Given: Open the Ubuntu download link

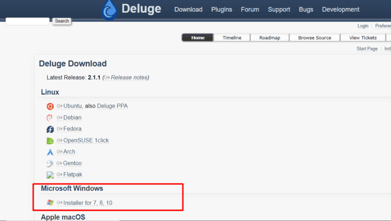Looking at the screenshot, I should click(x=69, y=106).
